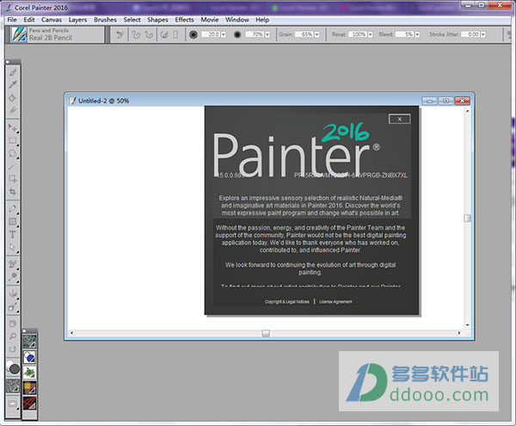Select the Crop tool
516x426 pixels.
pyautogui.click(x=13, y=192)
